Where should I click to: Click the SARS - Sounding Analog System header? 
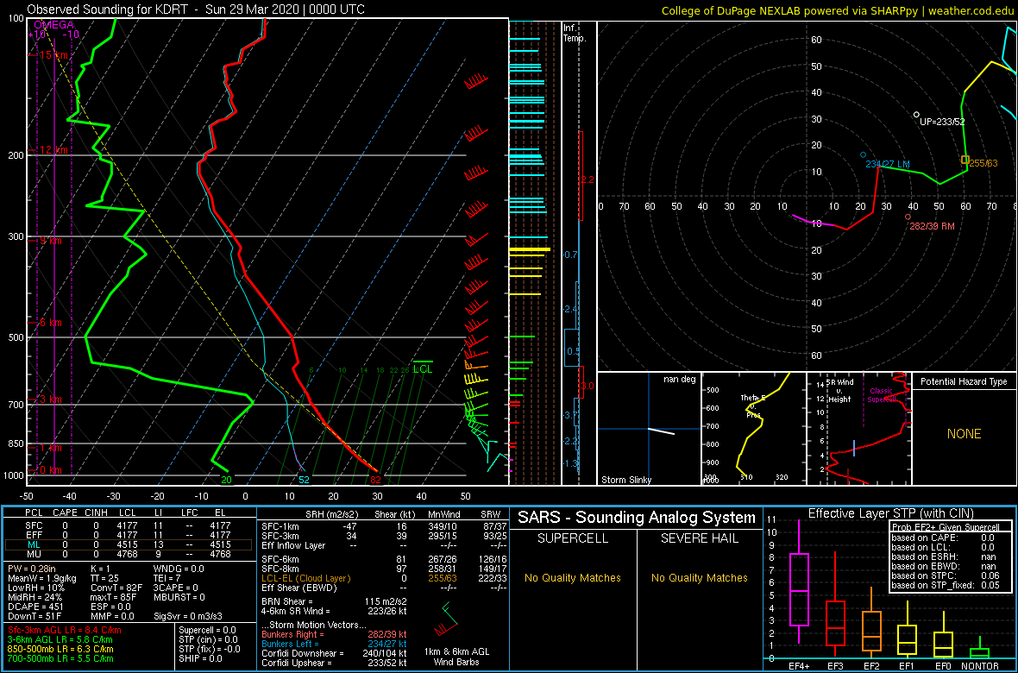[637, 518]
